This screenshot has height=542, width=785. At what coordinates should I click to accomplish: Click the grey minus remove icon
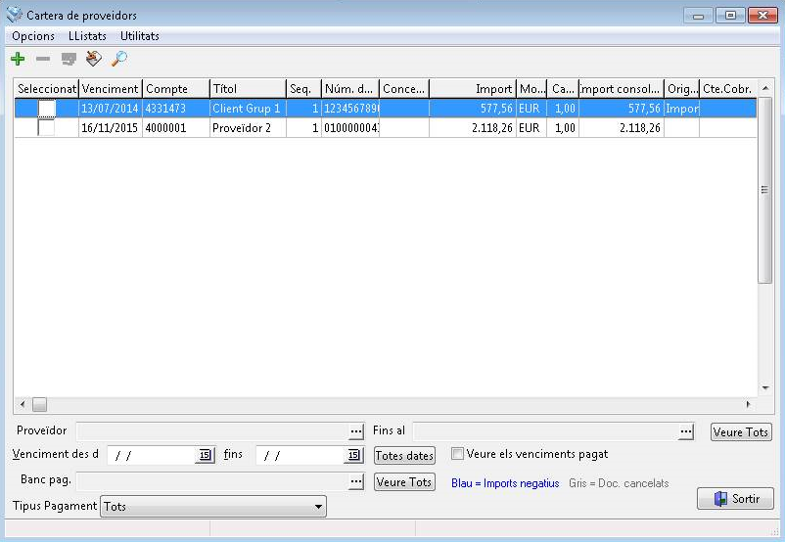coord(43,59)
